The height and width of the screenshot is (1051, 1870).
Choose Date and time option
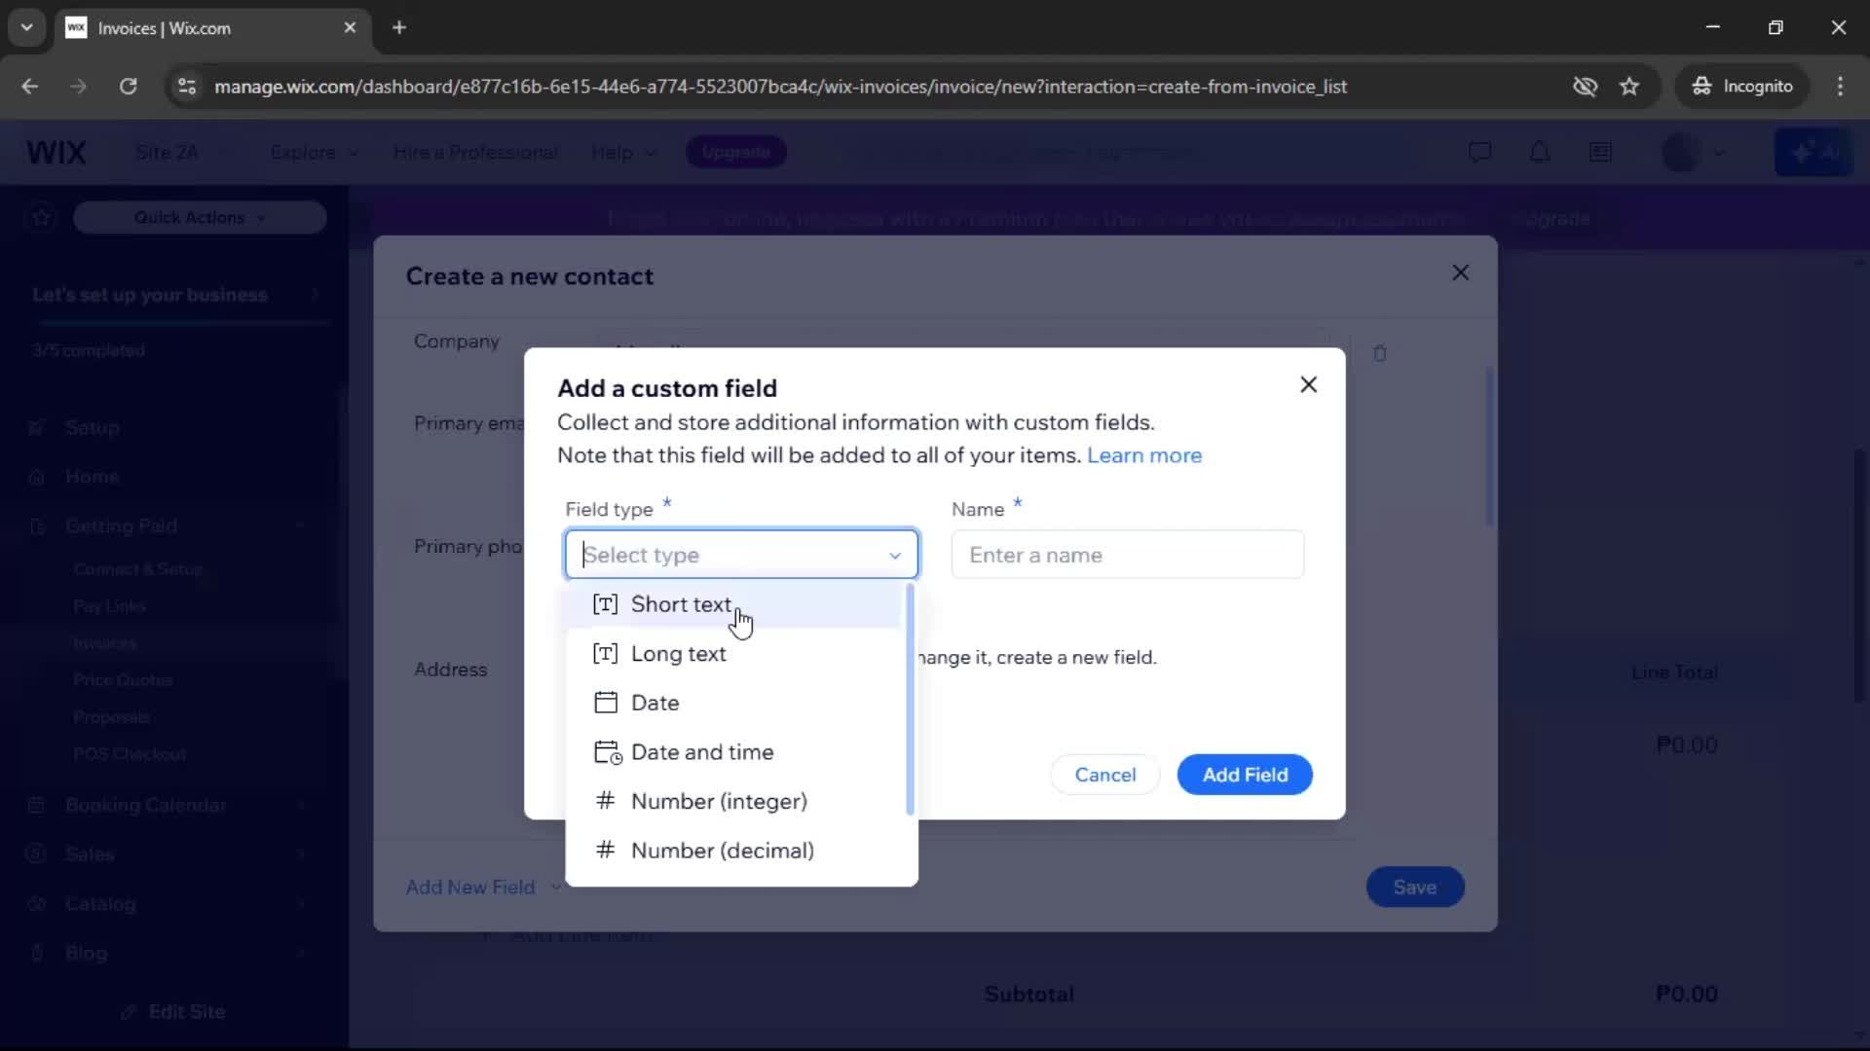734,752
